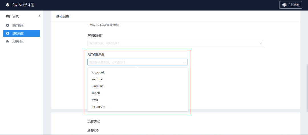Click the 已默认选择全部国家/地区 hint text

point(103,25)
